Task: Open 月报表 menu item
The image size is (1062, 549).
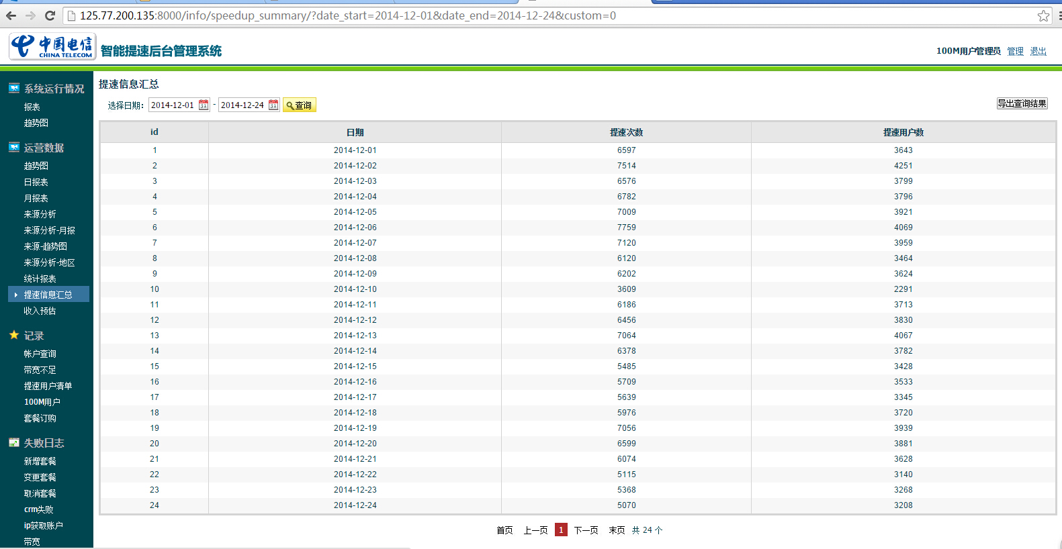Action: coord(36,198)
